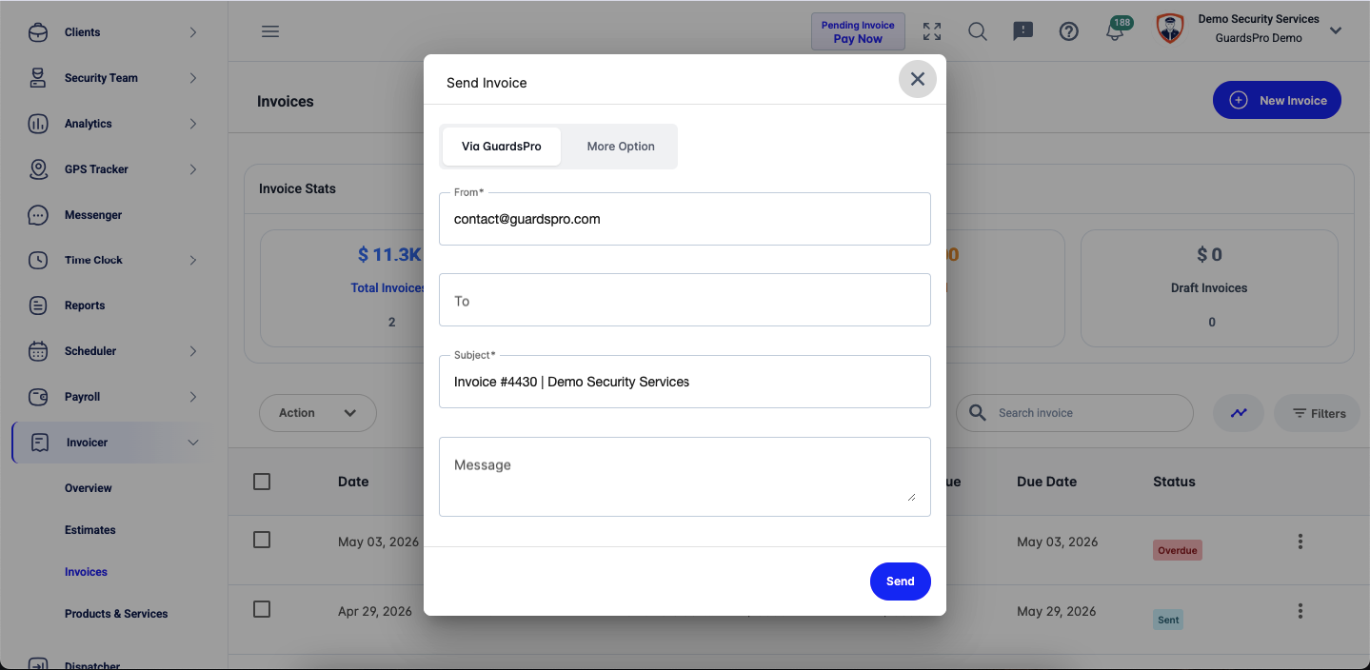Enter fullscreen with the expand icon
The image size is (1370, 670).
click(932, 31)
